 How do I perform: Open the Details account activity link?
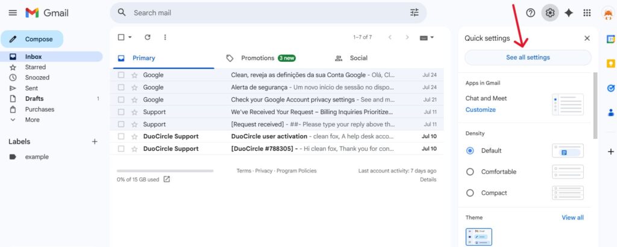[x=428, y=180]
